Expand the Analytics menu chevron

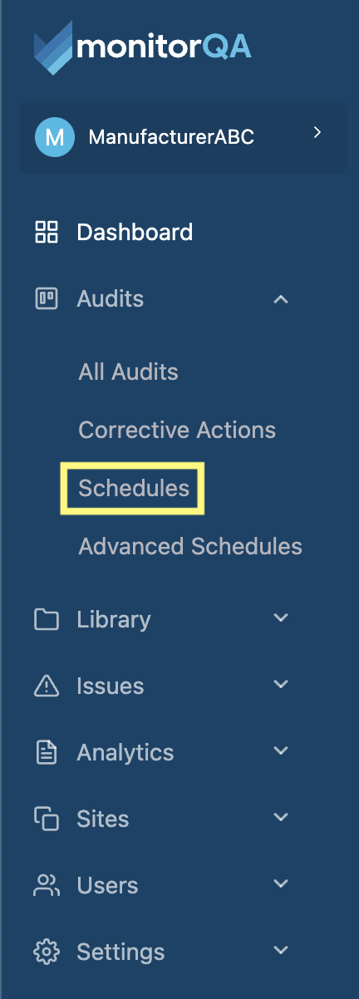[x=281, y=751]
